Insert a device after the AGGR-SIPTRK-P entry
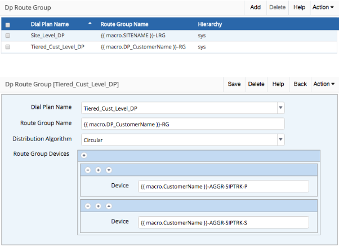This screenshot has height=246, width=339. click(x=98, y=170)
